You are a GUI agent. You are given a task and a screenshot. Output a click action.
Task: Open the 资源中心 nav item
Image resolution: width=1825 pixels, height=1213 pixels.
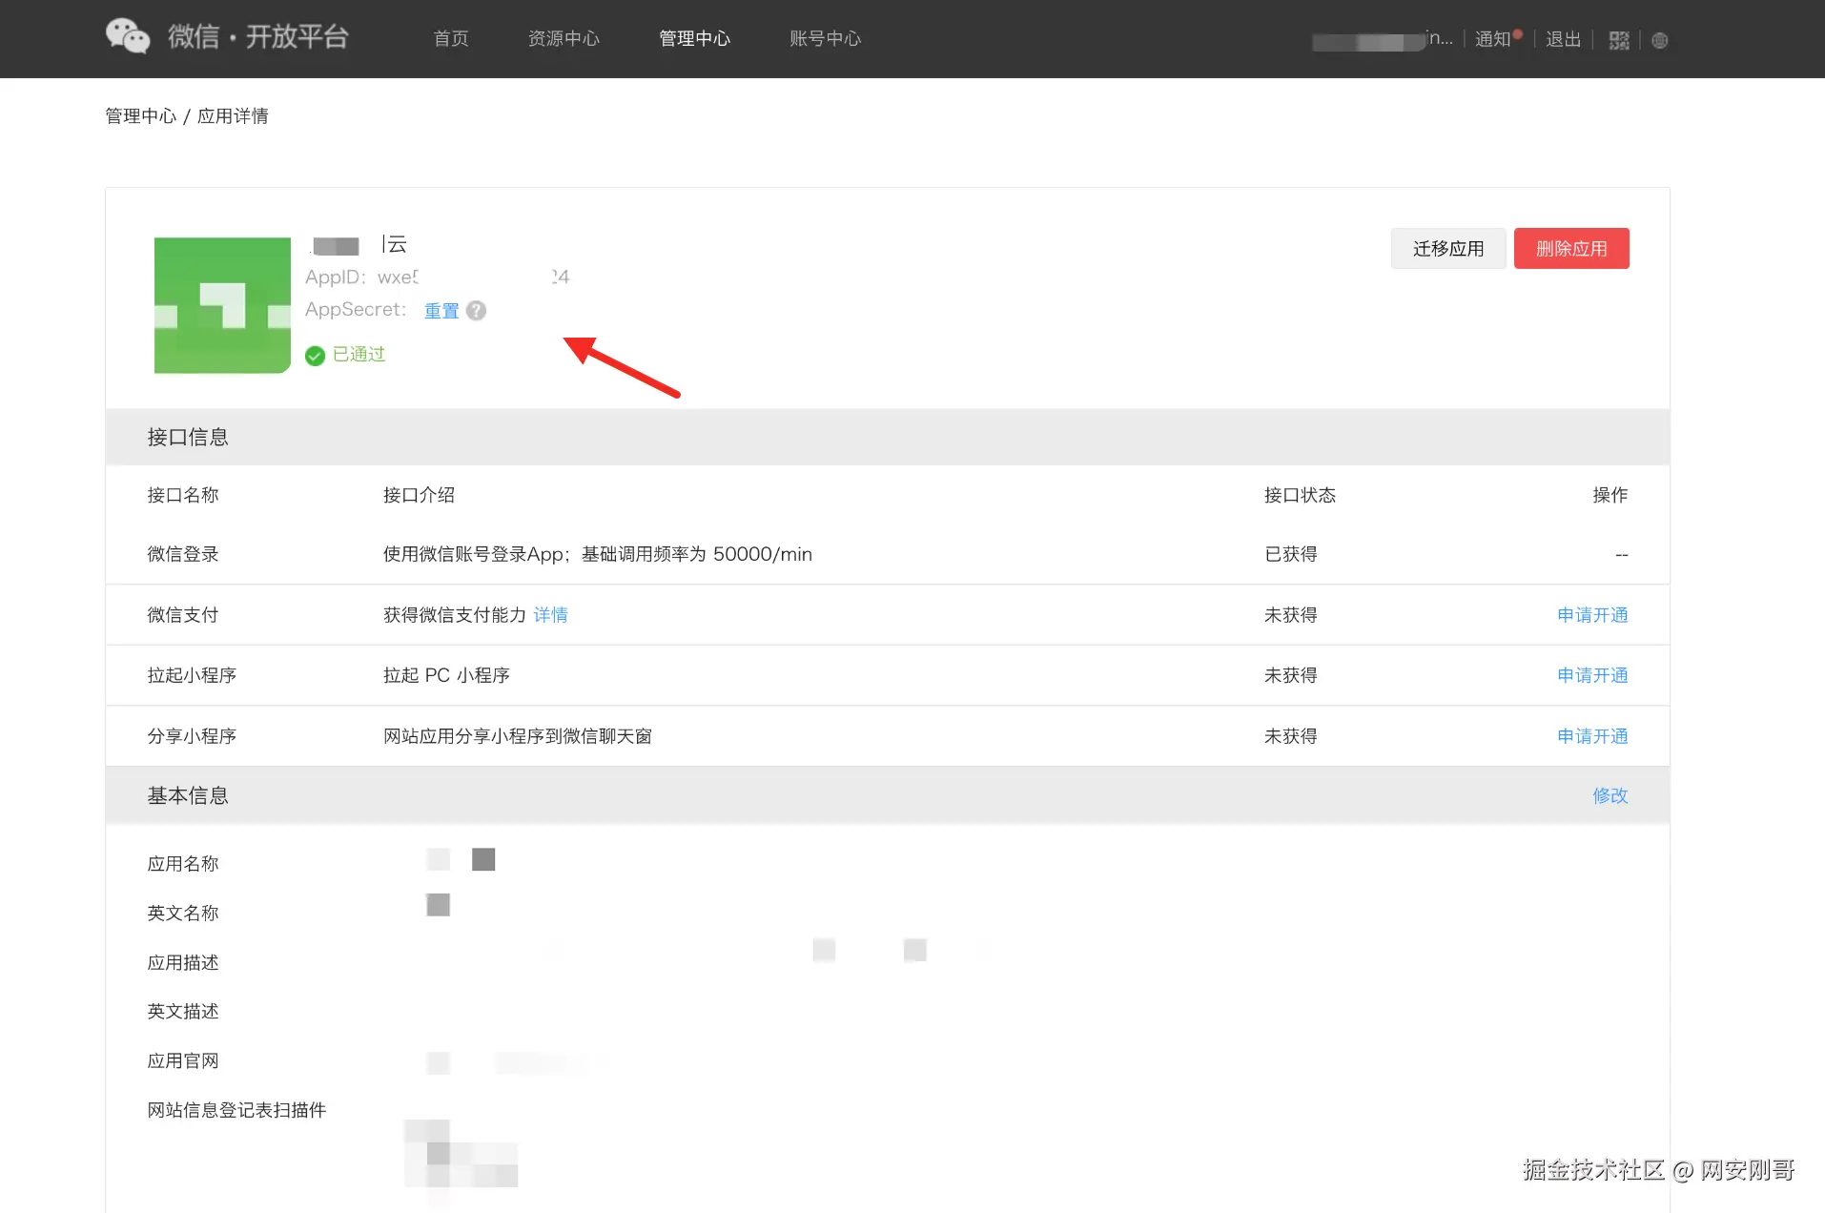[564, 38]
